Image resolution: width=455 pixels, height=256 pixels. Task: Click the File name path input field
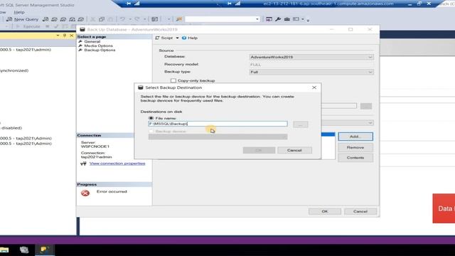point(218,124)
